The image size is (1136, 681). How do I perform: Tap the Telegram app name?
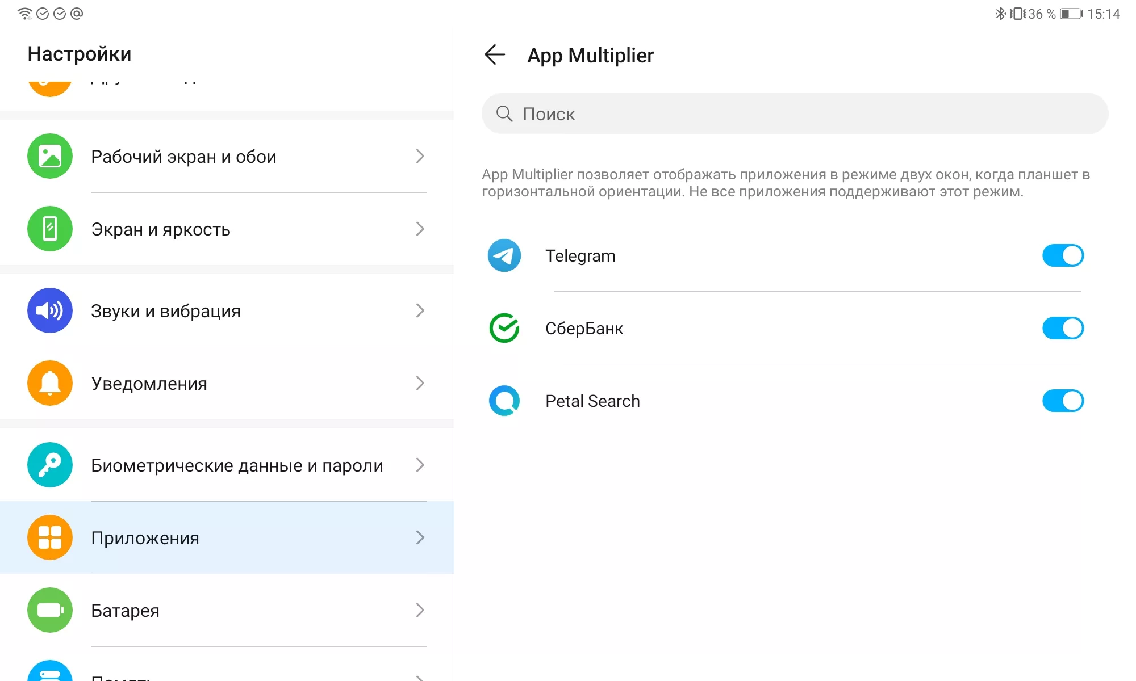click(580, 256)
